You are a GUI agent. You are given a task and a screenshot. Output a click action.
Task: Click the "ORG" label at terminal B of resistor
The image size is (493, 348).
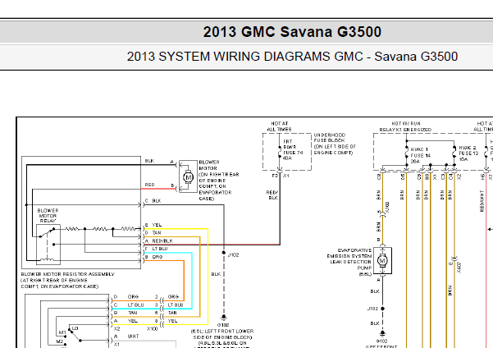coord(157,257)
